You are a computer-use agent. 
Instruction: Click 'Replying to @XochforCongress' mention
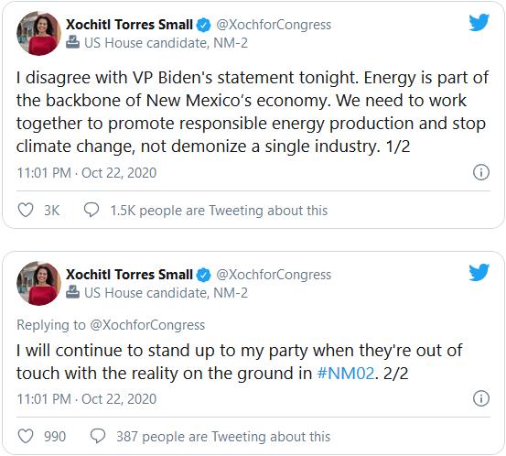tap(147, 325)
